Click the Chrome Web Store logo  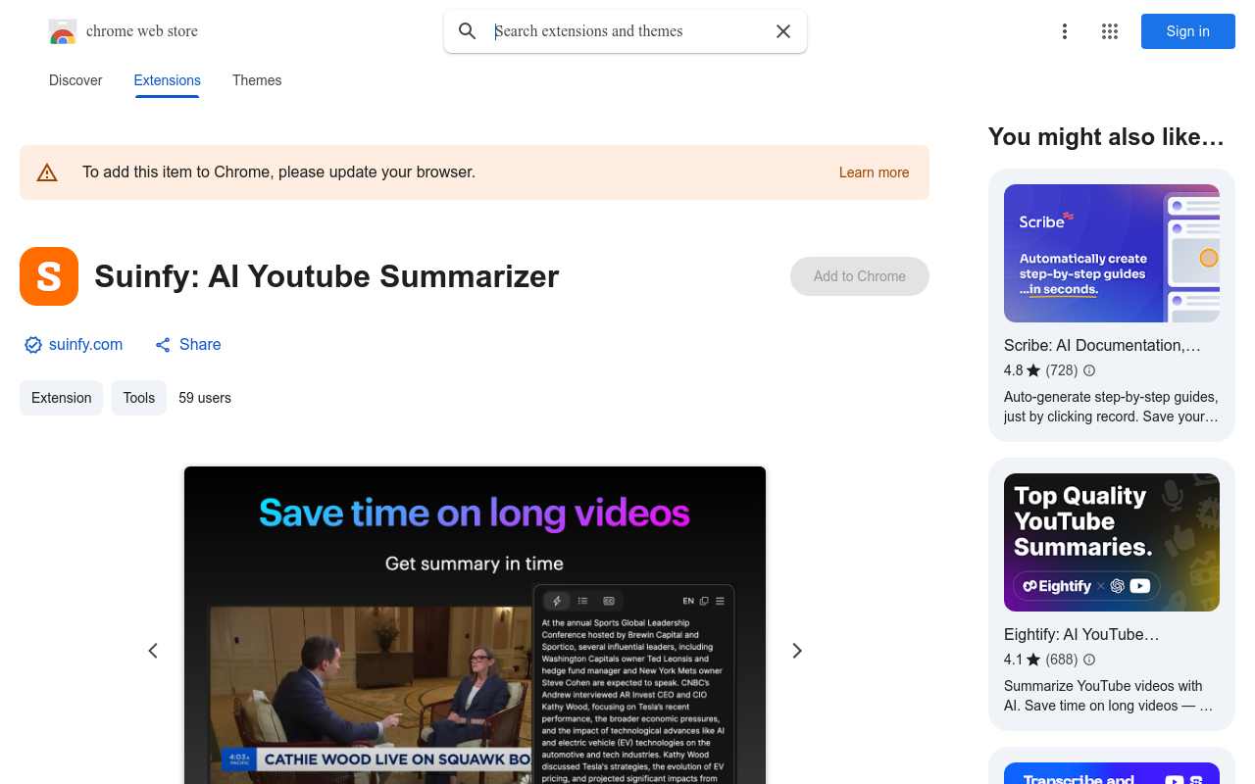click(63, 31)
